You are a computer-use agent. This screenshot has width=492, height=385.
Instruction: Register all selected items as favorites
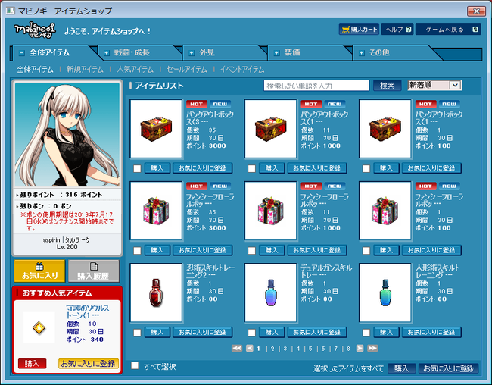pos(448,368)
